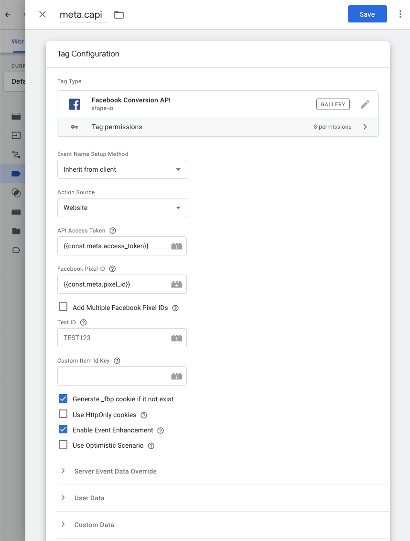Click variable picker icon beside API Access Token
The image size is (410, 541).
(x=177, y=246)
